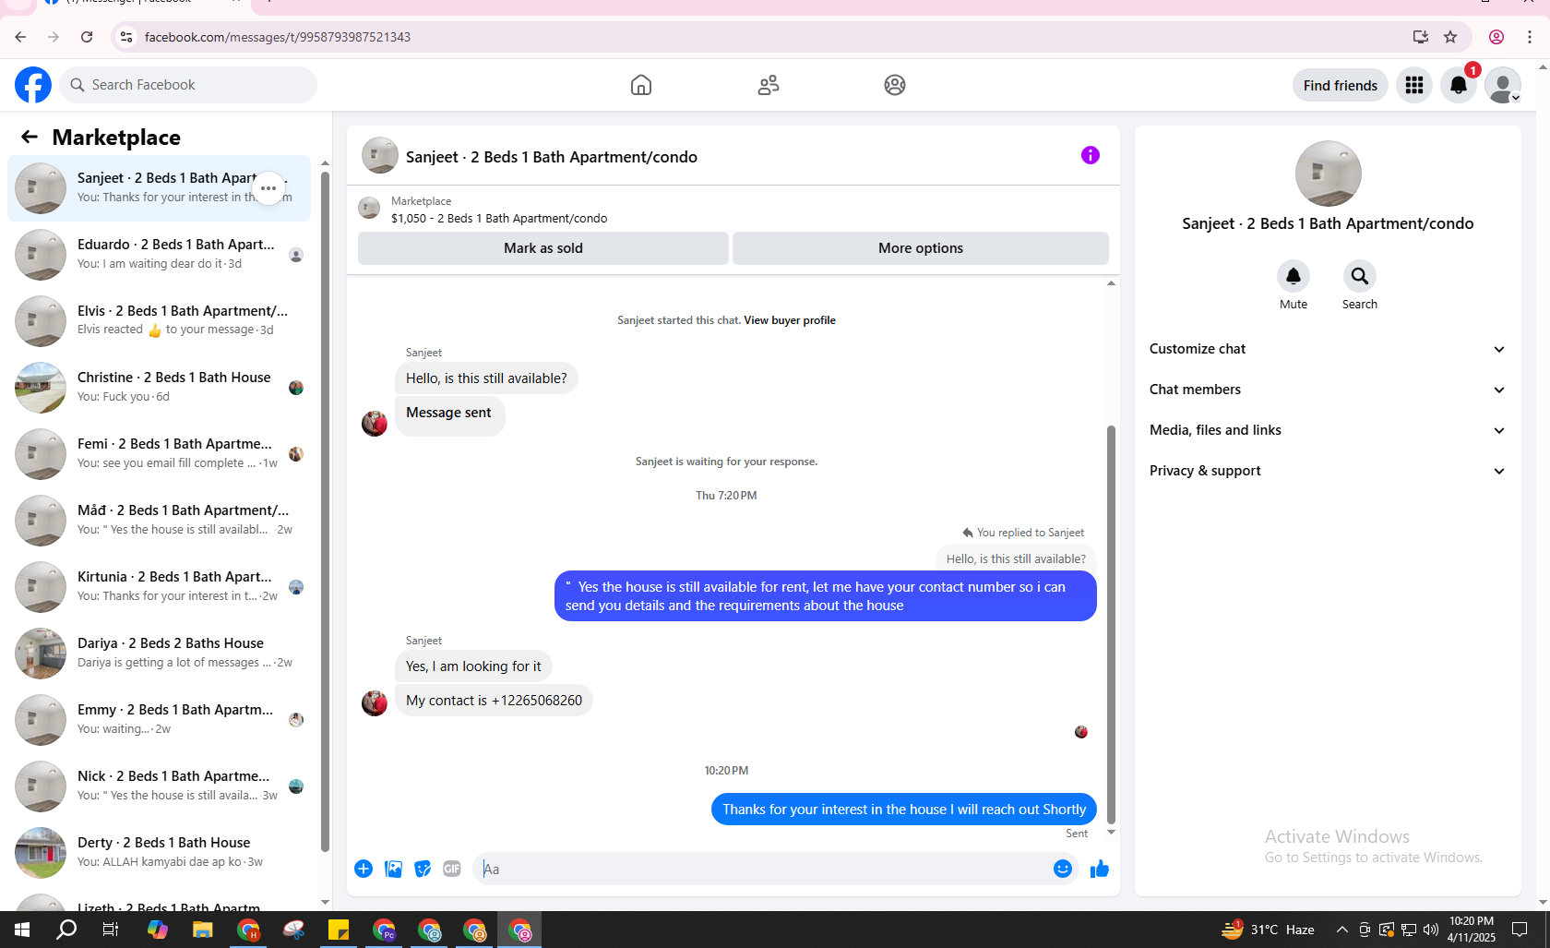
Task: Open Chrome three-dot menu
Action: click(x=1530, y=37)
